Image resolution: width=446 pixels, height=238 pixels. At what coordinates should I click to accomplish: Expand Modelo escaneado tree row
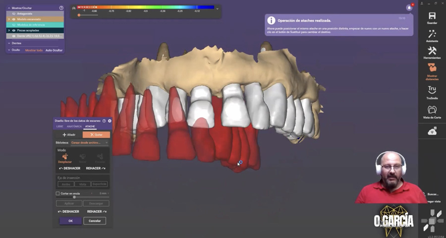point(9,19)
